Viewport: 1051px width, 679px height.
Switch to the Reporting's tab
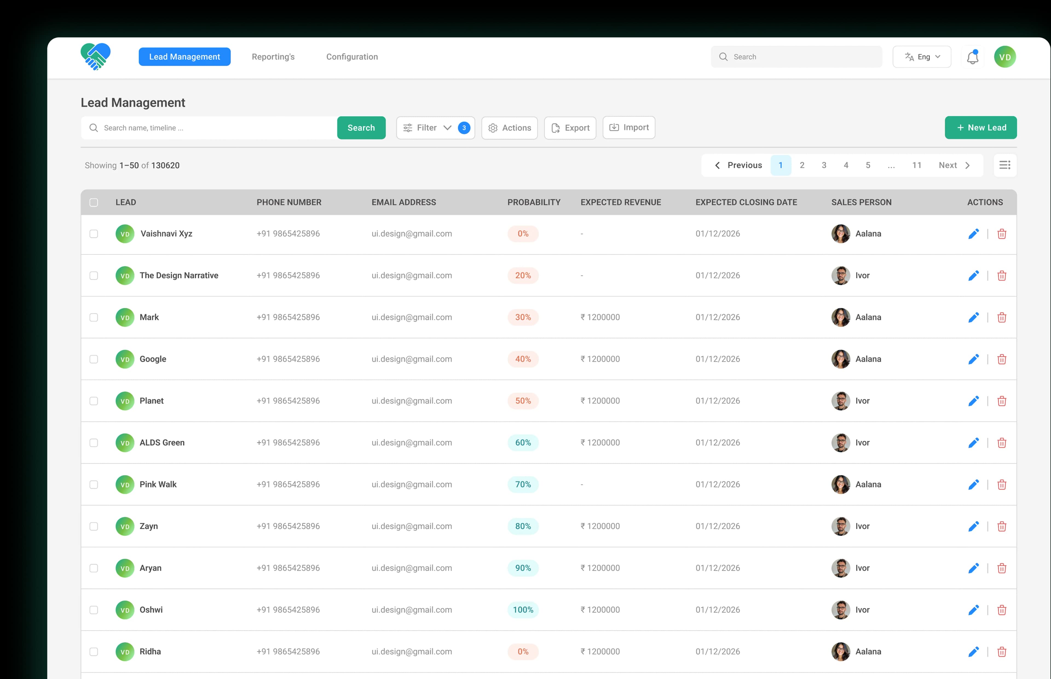[273, 57]
